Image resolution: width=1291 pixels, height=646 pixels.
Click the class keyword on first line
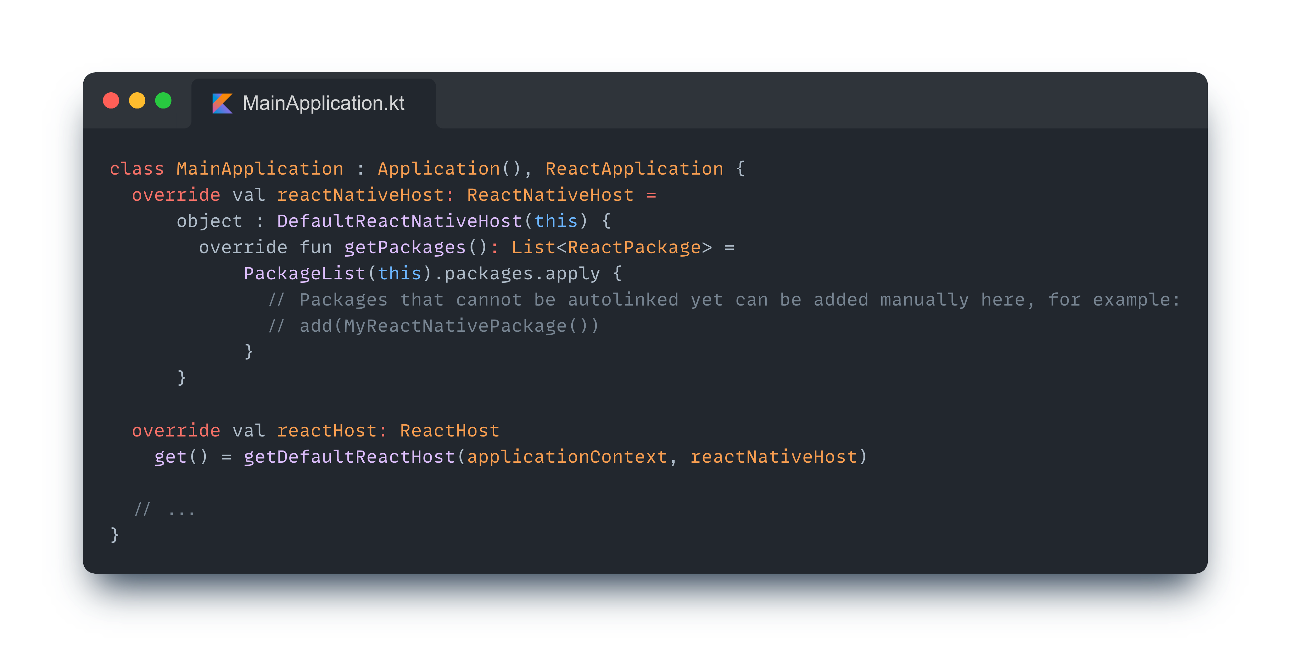tap(137, 169)
